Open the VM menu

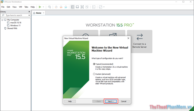tap(21, 7)
